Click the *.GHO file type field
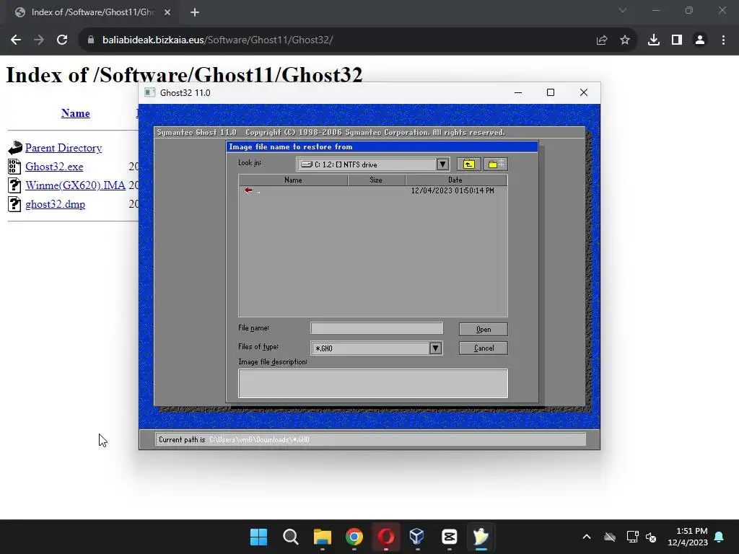 point(370,348)
